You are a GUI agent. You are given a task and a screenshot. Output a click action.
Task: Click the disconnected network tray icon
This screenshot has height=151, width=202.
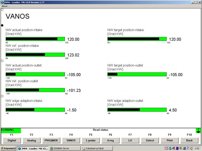click(174, 148)
